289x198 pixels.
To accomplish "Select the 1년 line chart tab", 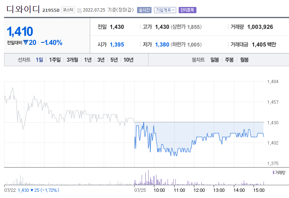I will [x=88, y=60].
